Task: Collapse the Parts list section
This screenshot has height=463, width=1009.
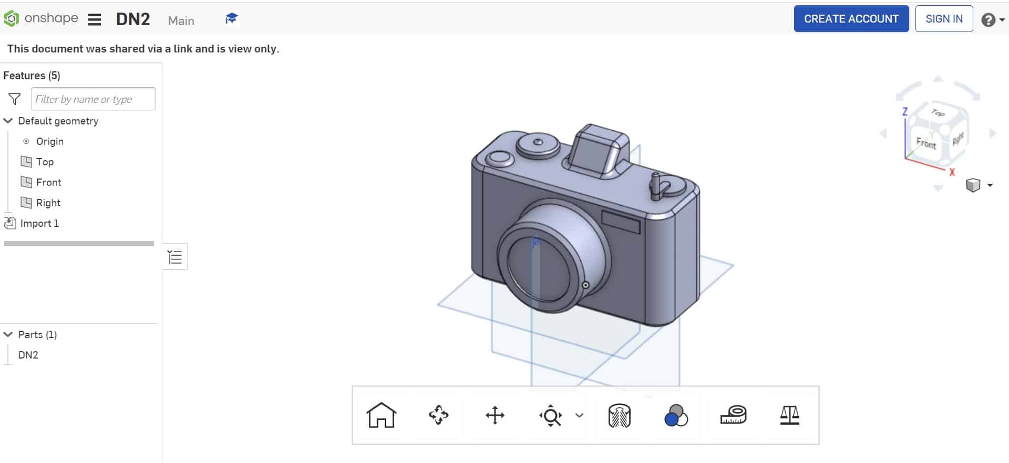Action: pos(8,334)
